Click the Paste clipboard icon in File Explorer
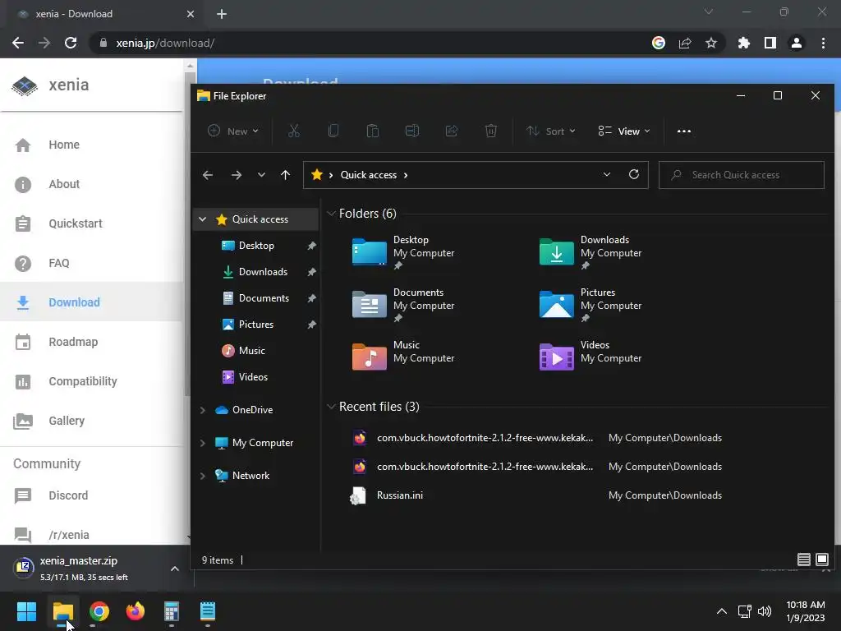 coord(373,131)
